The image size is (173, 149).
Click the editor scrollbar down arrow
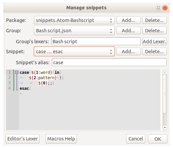click(165, 127)
